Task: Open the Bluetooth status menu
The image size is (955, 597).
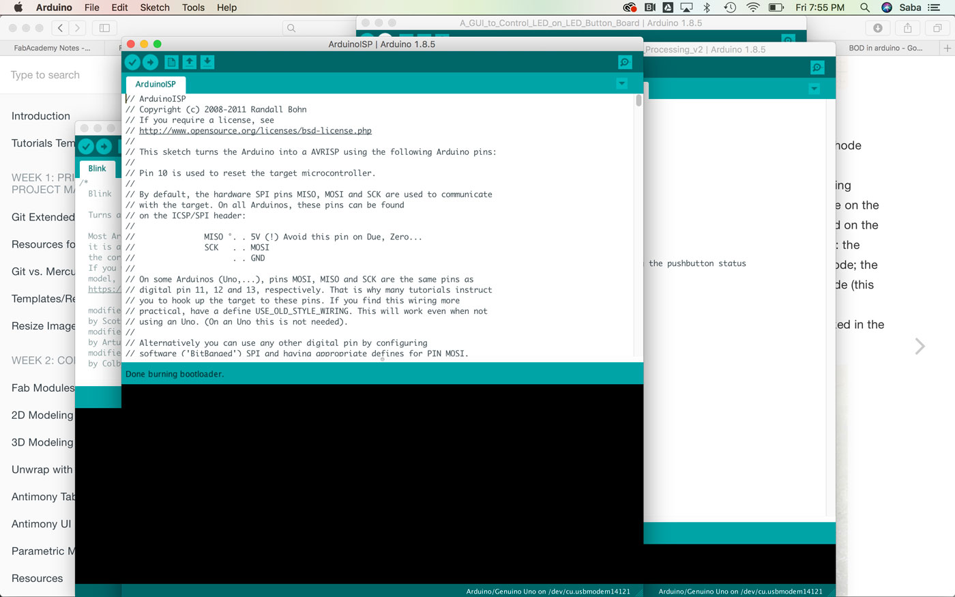Action: 707,8
